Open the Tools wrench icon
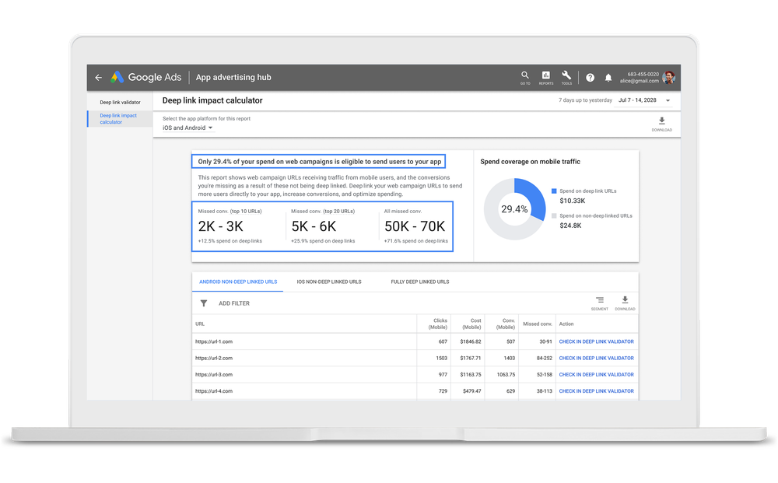The height and width of the screenshot is (483, 778). click(x=566, y=76)
